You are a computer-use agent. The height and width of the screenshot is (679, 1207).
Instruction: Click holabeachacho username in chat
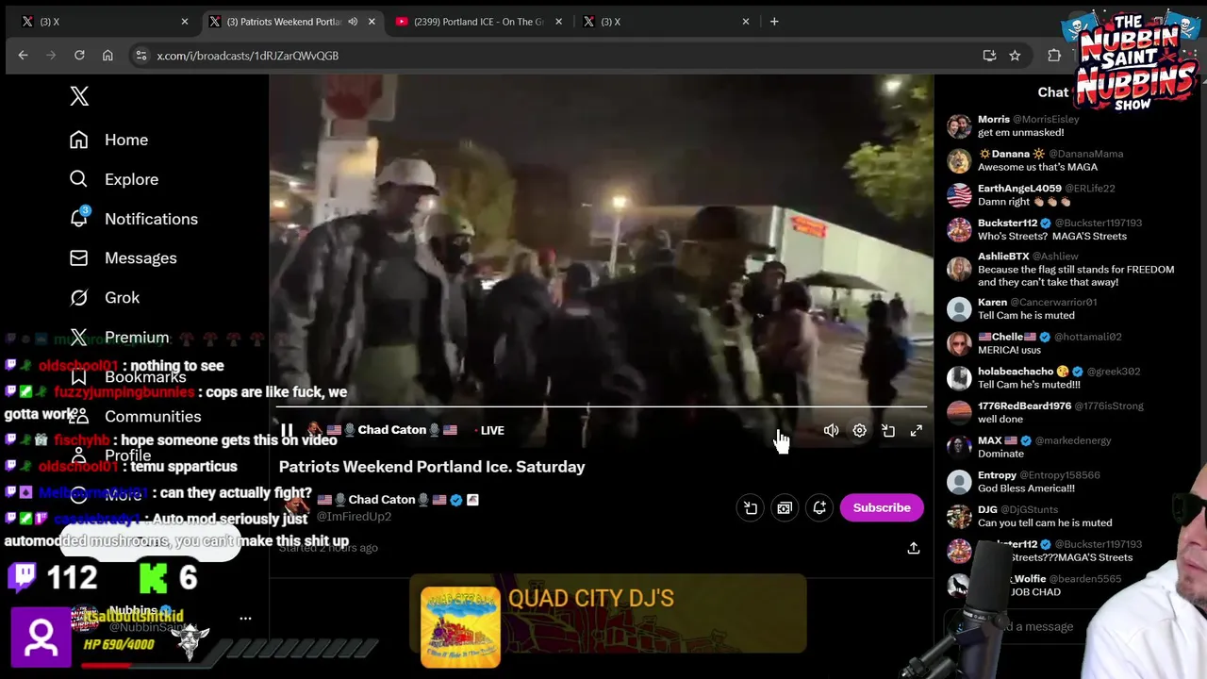click(x=1016, y=372)
